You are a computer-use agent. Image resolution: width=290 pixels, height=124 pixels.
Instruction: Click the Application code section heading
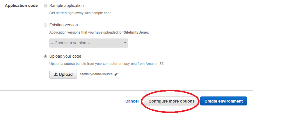pos(21,6)
